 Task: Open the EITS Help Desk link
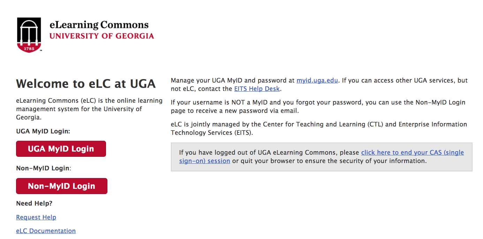click(x=257, y=89)
